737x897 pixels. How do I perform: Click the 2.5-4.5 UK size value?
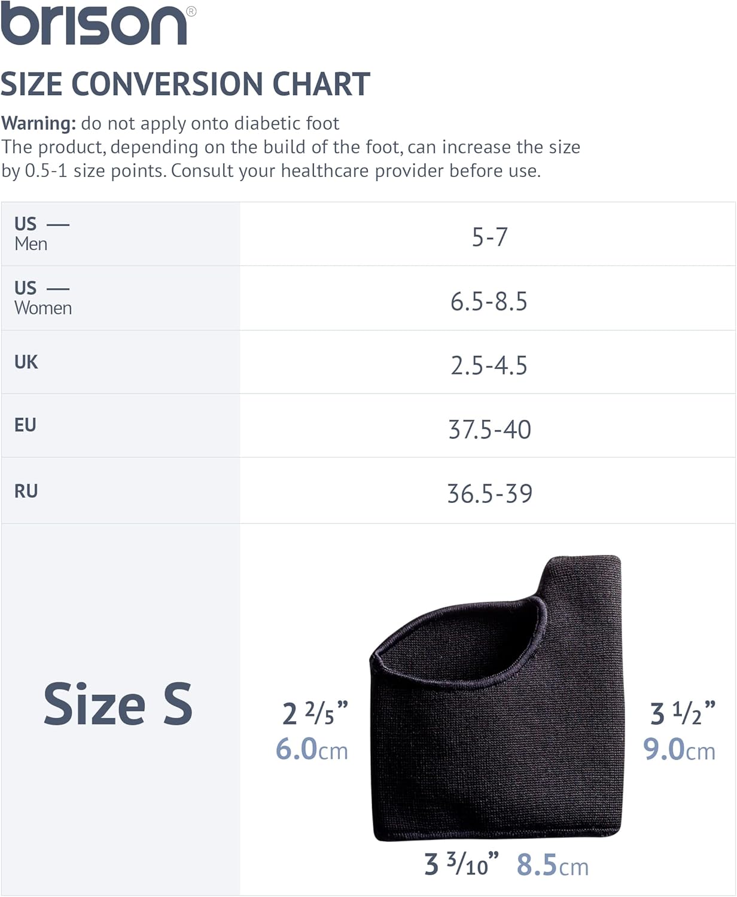[489, 365]
